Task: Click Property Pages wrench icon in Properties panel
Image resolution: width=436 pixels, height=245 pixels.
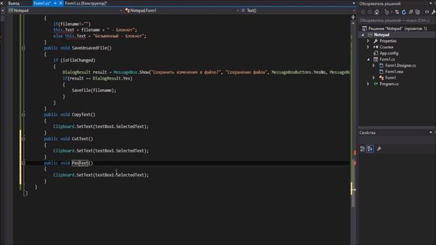Action: (379, 149)
